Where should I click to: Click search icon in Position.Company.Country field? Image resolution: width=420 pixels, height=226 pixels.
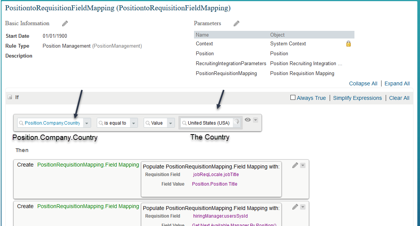(x=21, y=123)
